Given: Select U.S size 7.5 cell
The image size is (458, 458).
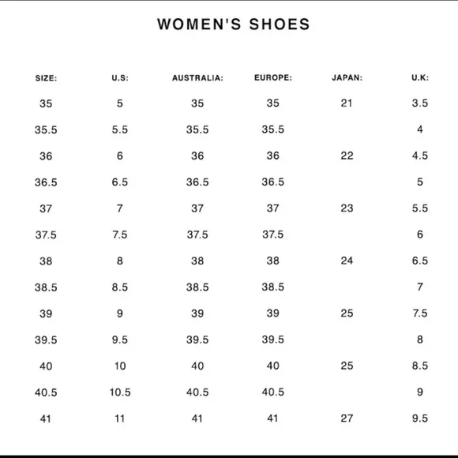Looking at the screenshot, I should pos(120,235).
